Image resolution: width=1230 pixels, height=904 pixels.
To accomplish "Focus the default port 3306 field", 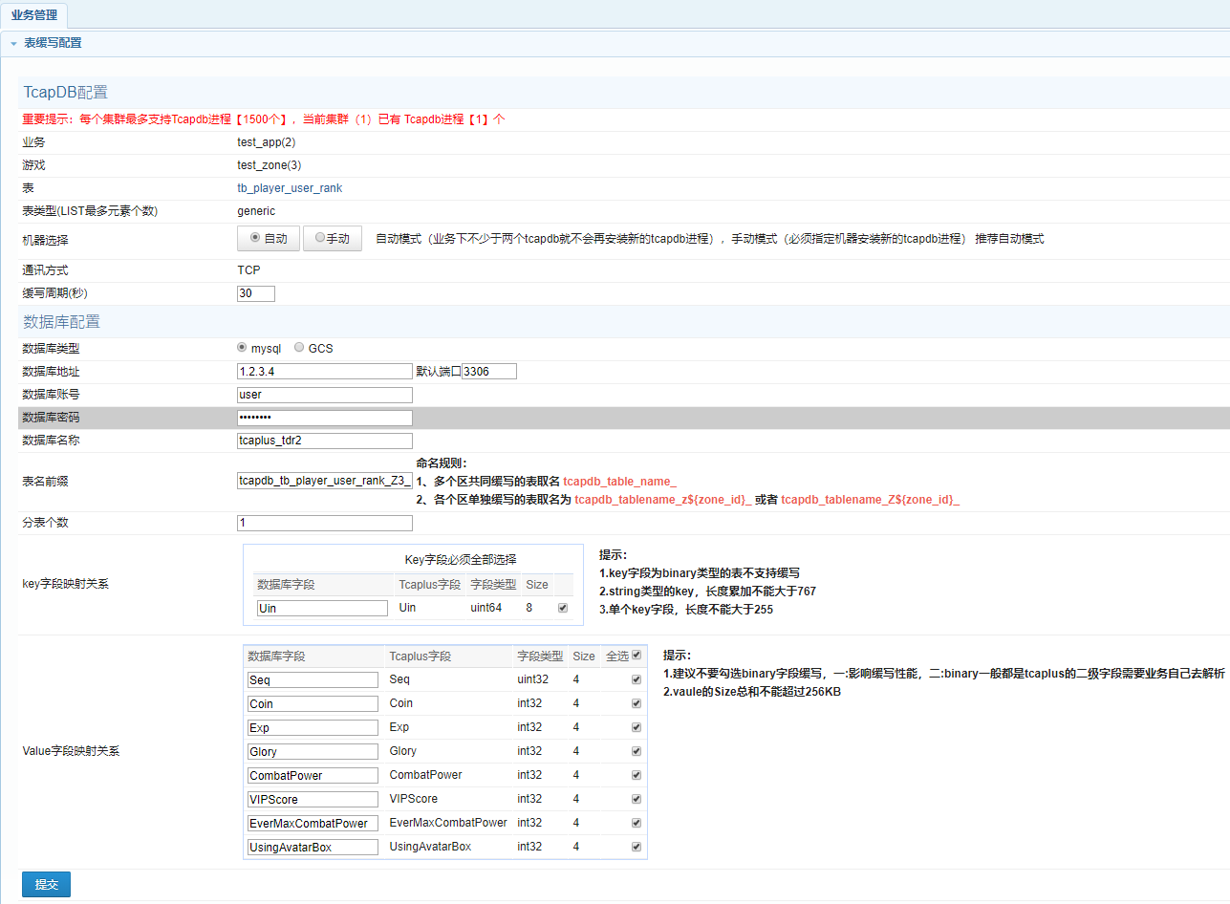I will click(x=489, y=372).
